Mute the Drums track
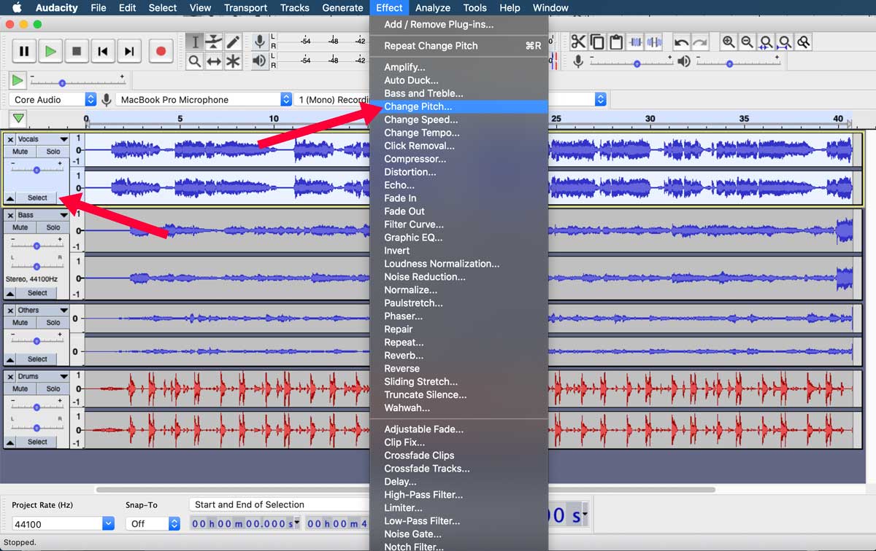The height and width of the screenshot is (551, 876). coord(20,388)
